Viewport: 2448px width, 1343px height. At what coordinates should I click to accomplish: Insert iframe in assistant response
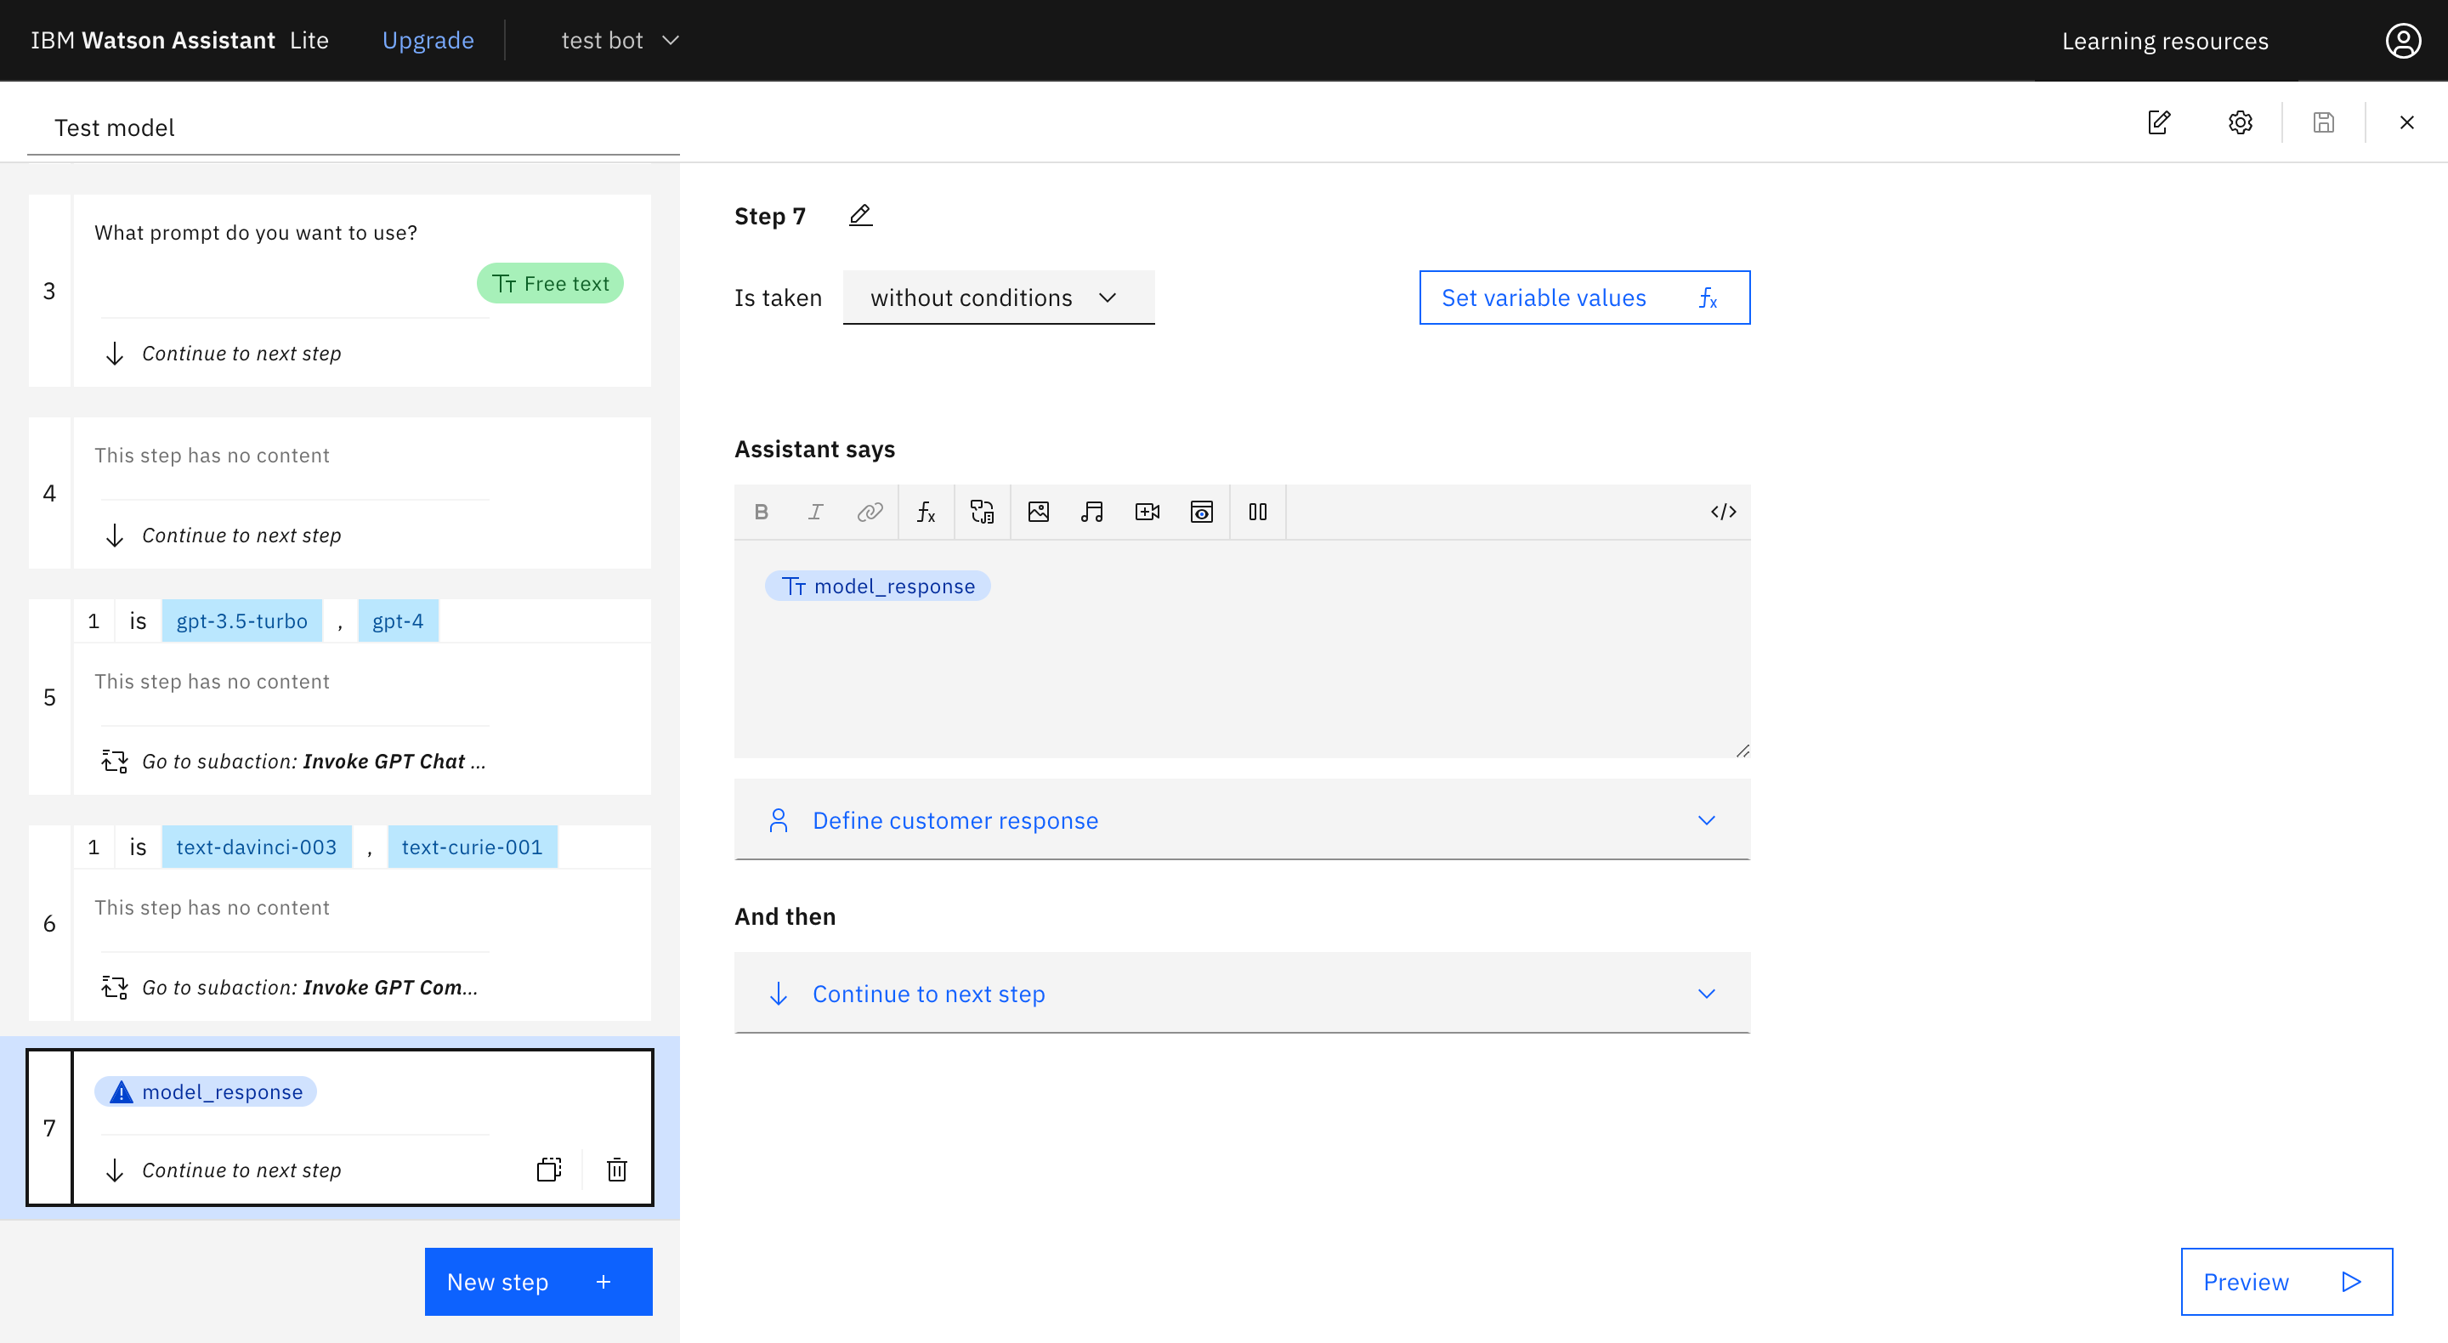click(x=1201, y=513)
